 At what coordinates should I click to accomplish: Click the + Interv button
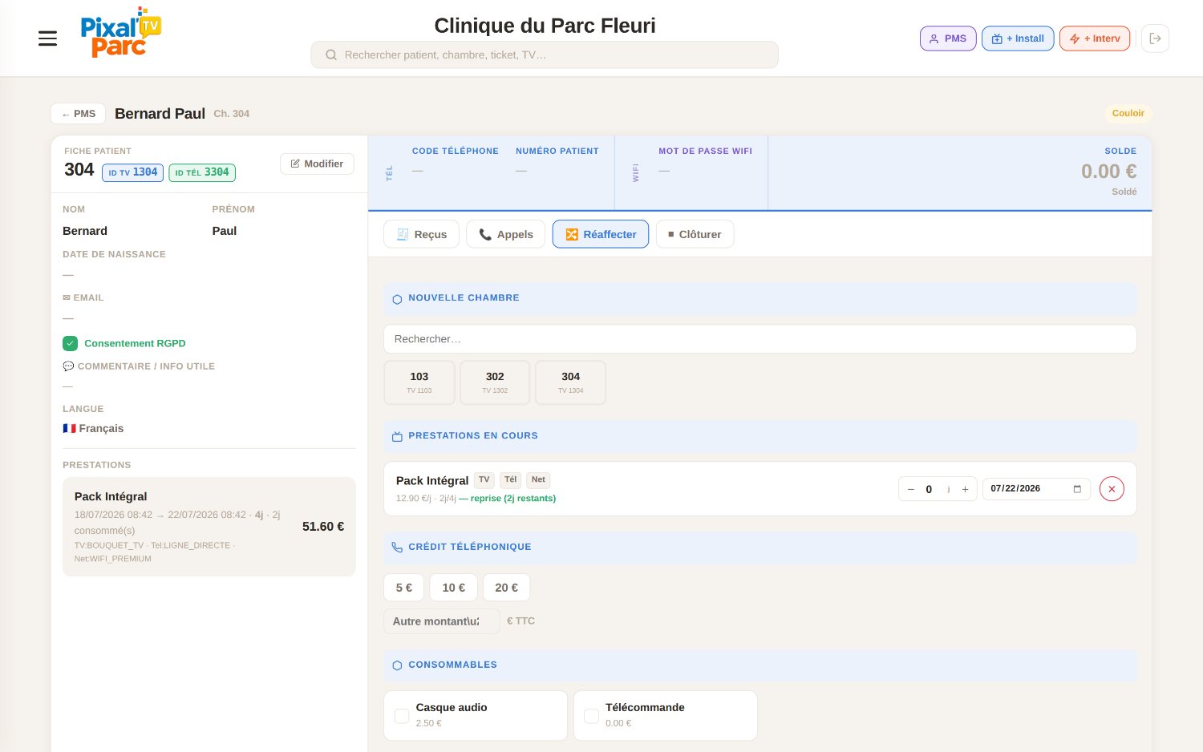[x=1095, y=38]
